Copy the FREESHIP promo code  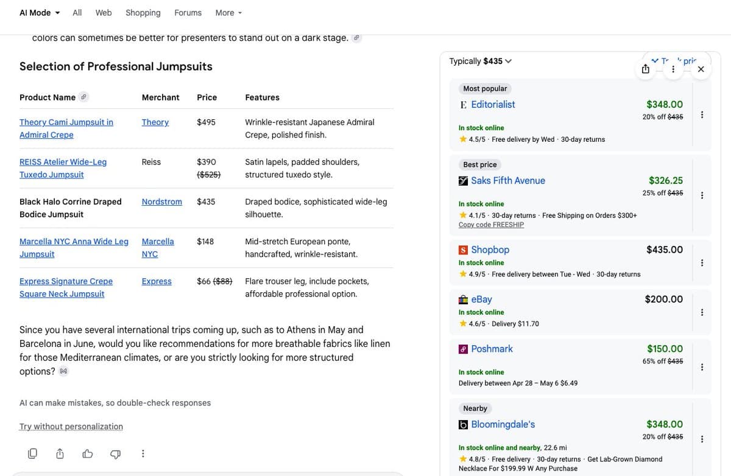491,224
